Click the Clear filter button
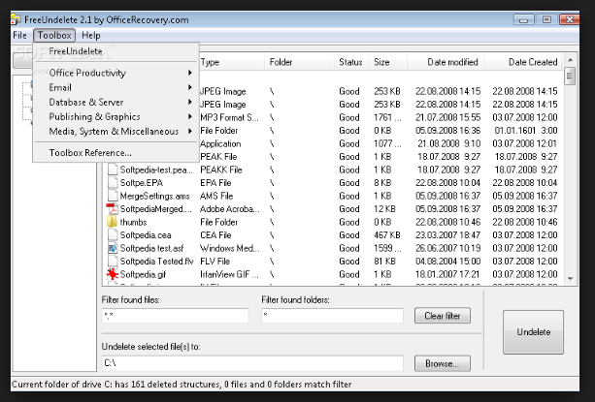This screenshot has height=402, width=595. [443, 316]
